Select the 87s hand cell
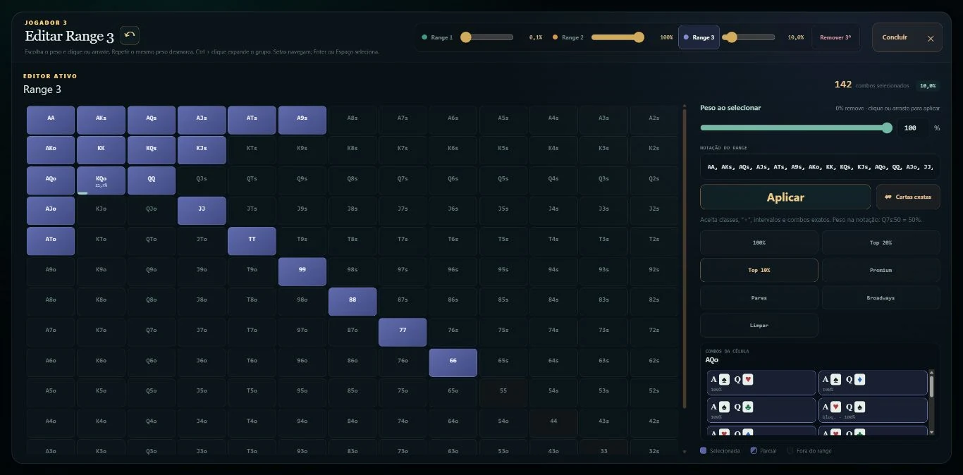This screenshot has width=963, height=475. point(403,302)
